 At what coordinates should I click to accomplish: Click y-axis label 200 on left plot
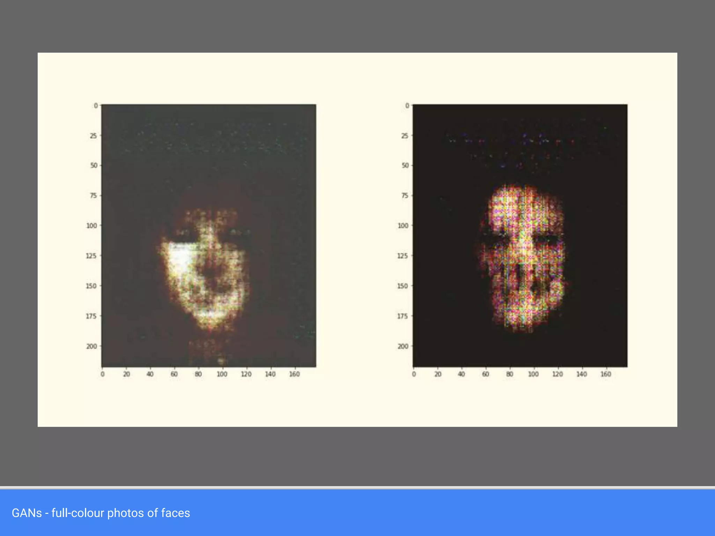tap(91, 346)
